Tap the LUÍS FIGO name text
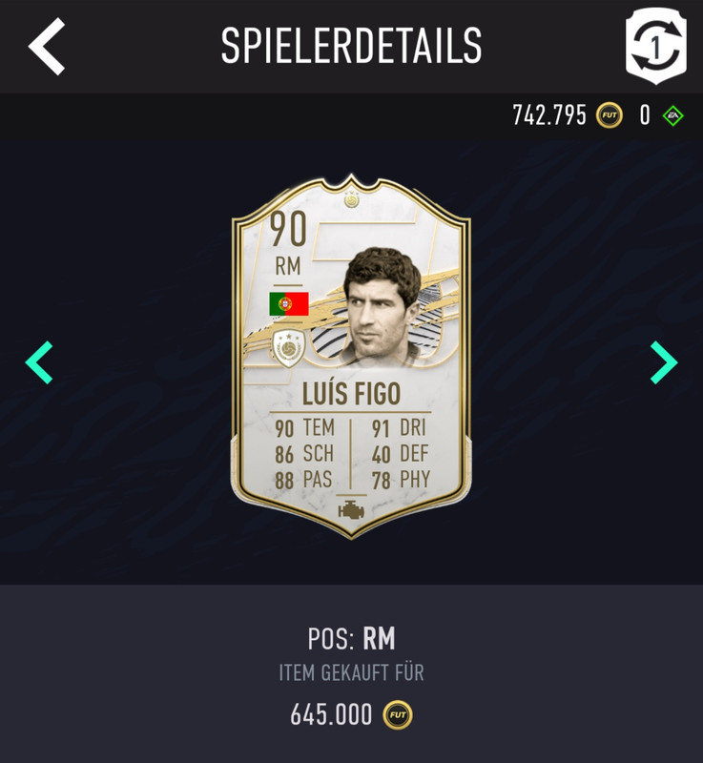This screenshot has width=703, height=763. pos(351,393)
